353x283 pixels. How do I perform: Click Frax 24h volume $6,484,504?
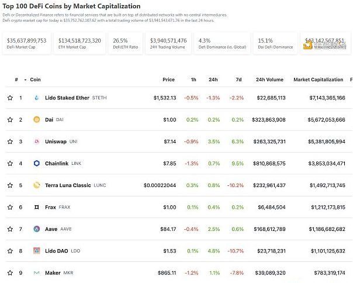click(272, 207)
